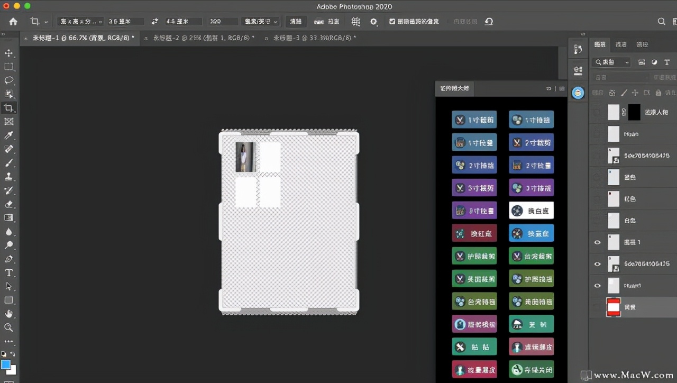
Task: Toggle visibility of the 图层 1 layer
Action: tap(598, 242)
